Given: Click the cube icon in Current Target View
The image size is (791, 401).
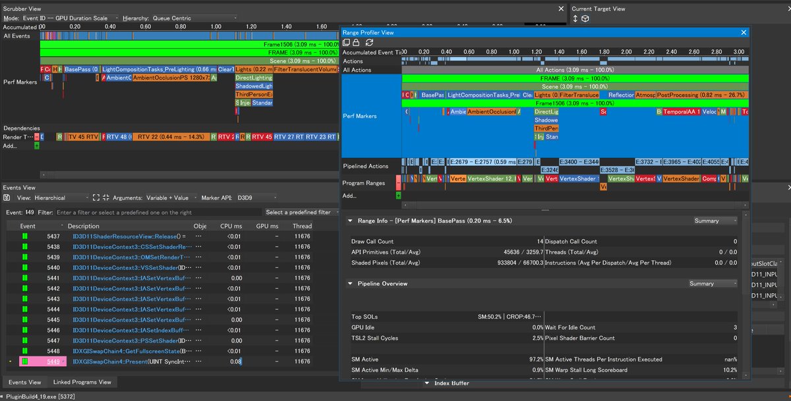Looking at the screenshot, I should (585, 18).
